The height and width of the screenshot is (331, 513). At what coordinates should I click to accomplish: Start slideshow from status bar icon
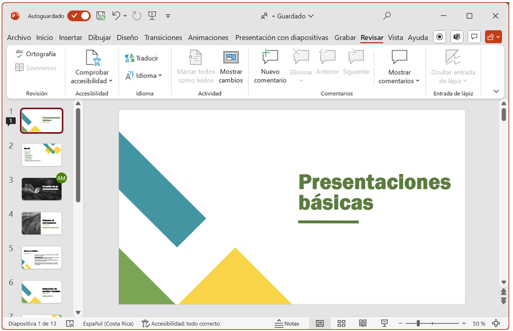(x=384, y=323)
